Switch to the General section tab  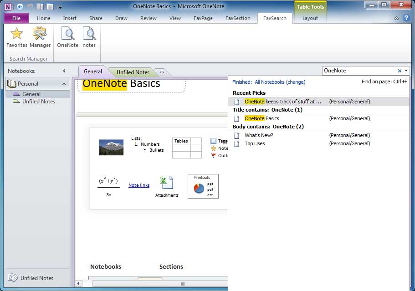pyautogui.click(x=92, y=71)
